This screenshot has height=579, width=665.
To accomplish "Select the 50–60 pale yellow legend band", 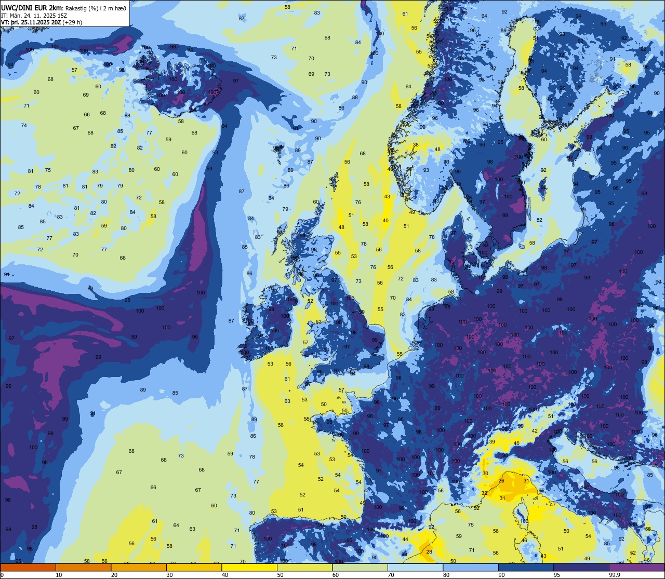I will [x=304, y=568].
